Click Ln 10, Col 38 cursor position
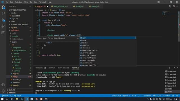 pyautogui.click(x=116, y=96)
